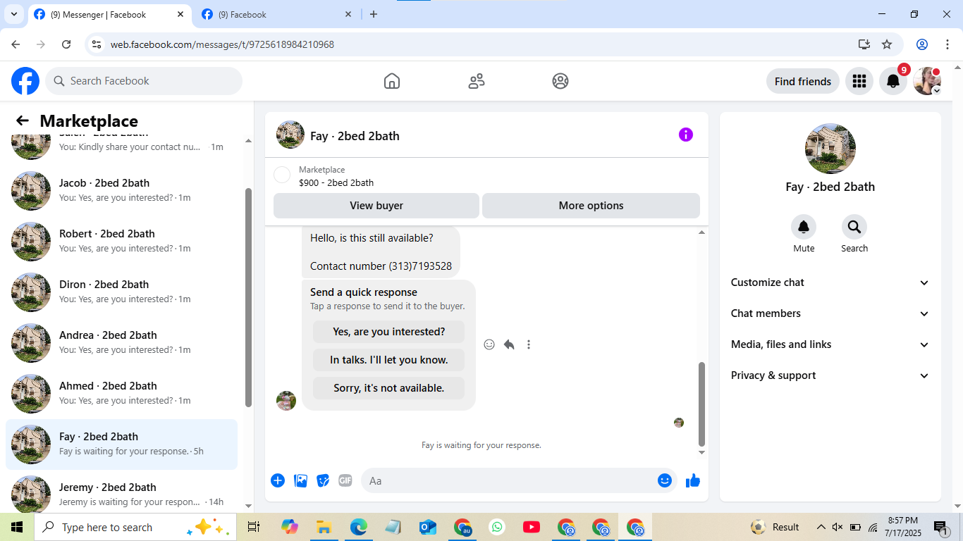Image resolution: width=963 pixels, height=541 pixels.
Task: Open Outlook from the taskbar
Action: point(428,527)
